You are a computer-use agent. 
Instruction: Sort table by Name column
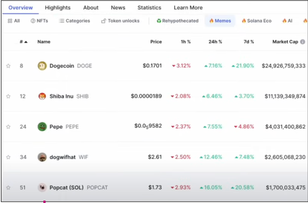pos(44,42)
